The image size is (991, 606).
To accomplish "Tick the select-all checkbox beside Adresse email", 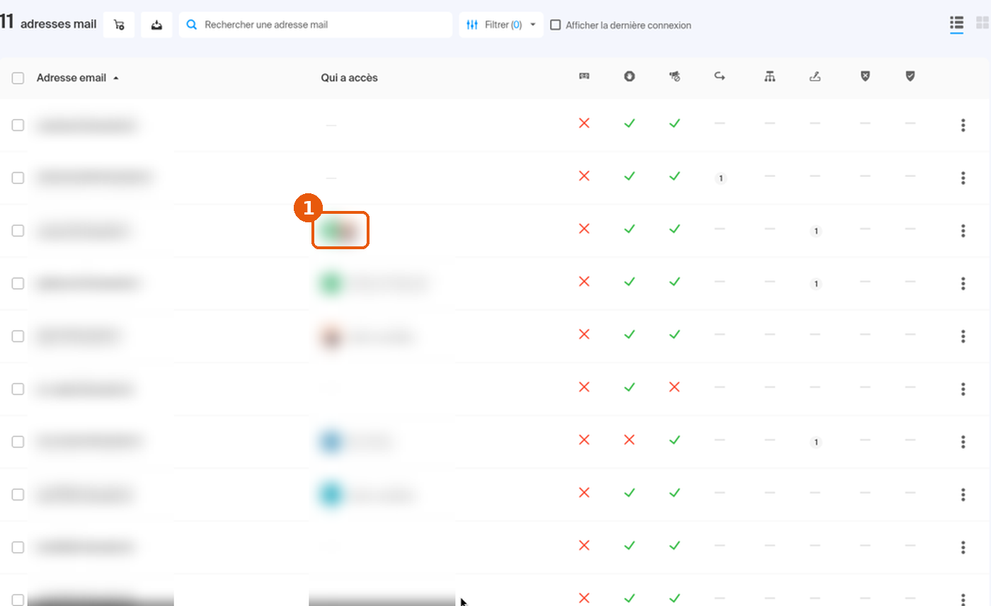I will (x=18, y=78).
